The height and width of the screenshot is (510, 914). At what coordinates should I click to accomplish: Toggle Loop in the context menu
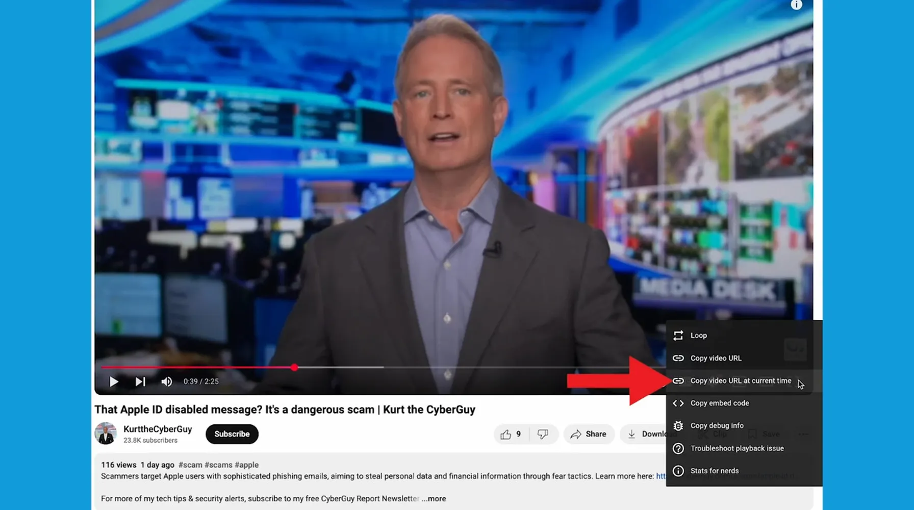[698, 336]
